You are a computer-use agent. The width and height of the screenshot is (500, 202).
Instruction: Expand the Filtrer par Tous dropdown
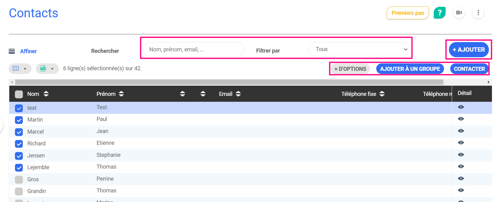click(359, 49)
